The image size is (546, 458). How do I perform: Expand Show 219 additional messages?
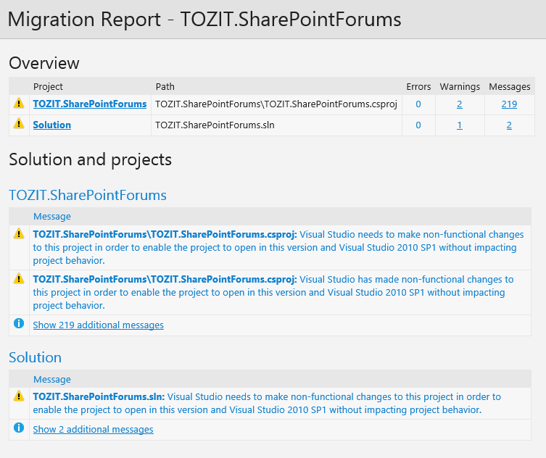[x=98, y=325]
